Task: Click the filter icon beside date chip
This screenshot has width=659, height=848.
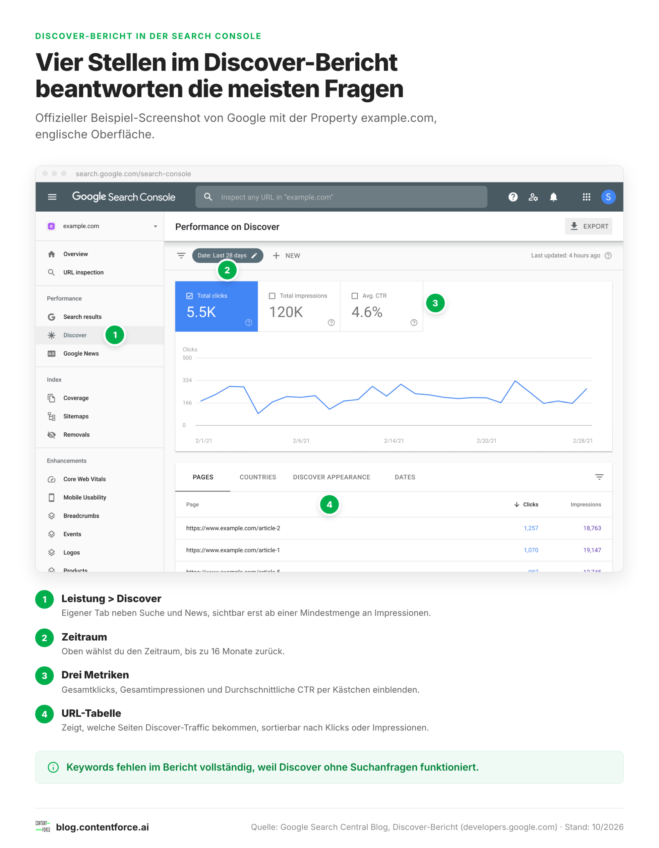Action: click(x=181, y=255)
